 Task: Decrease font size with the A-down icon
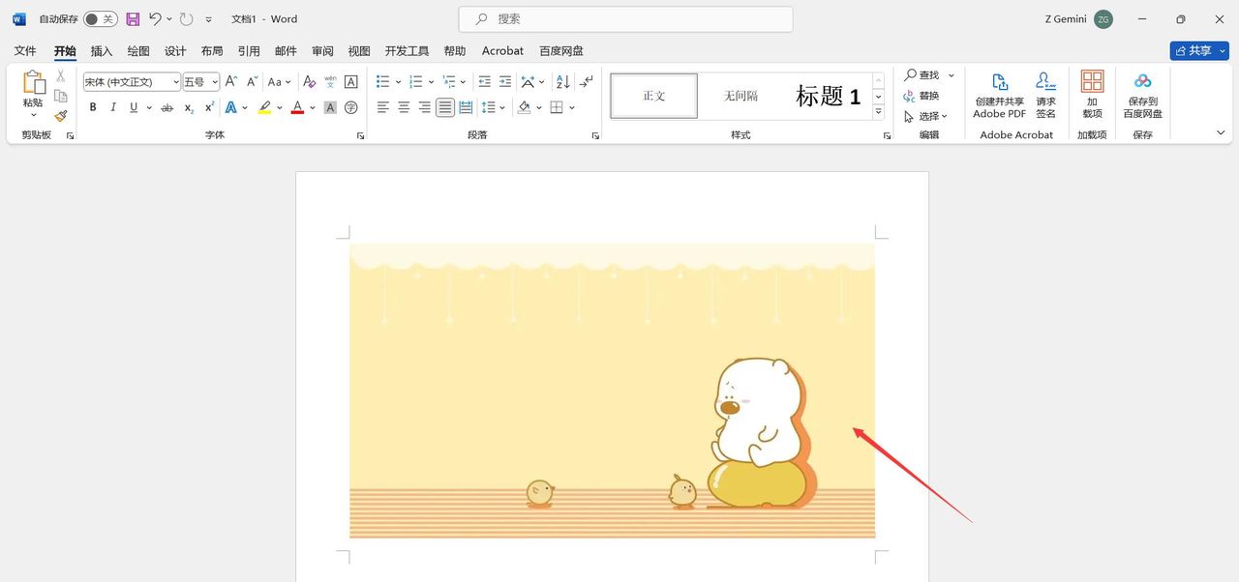tap(252, 82)
